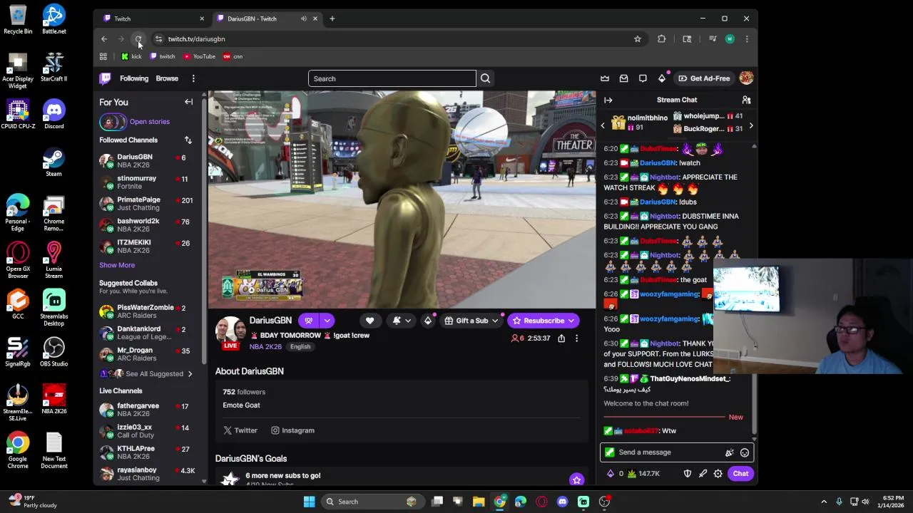The image size is (913, 513).
Task: Open new Chrome tab plus button
Action: click(x=332, y=19)
